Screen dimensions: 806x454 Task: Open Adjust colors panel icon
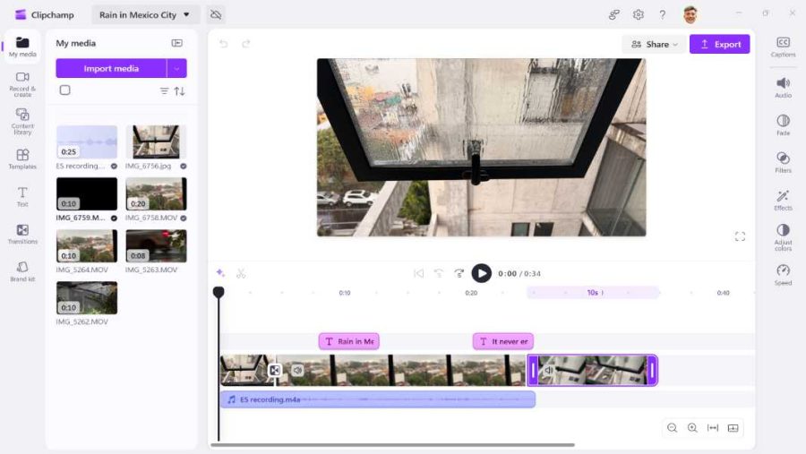coord(783,230)
